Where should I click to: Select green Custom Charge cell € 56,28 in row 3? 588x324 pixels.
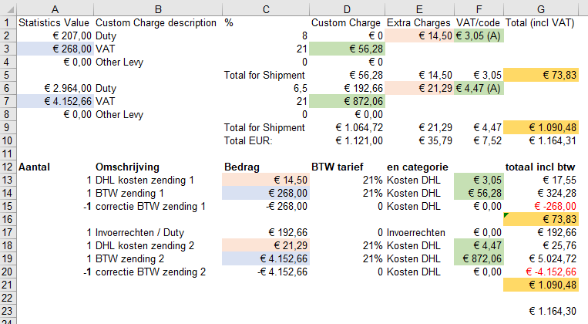[347, 49]
